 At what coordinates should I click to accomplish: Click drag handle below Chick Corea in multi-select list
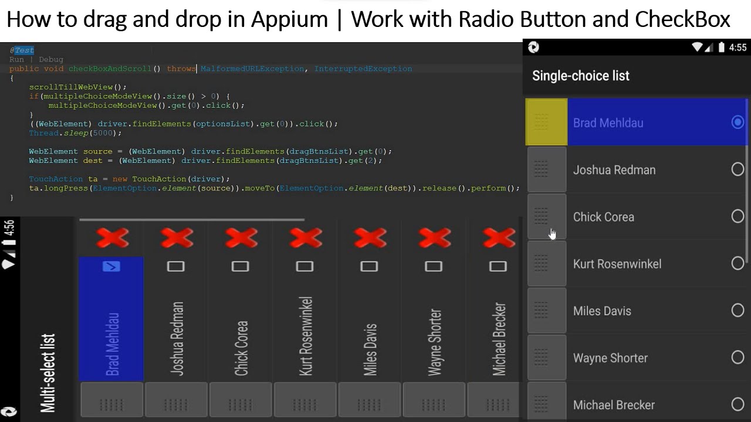pos(241,400)
